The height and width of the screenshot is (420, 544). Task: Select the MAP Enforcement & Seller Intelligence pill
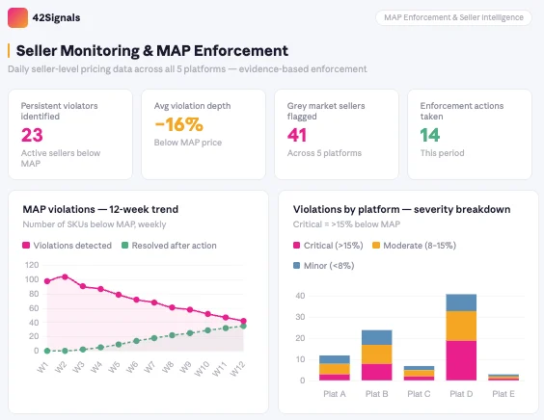[453, 17]
